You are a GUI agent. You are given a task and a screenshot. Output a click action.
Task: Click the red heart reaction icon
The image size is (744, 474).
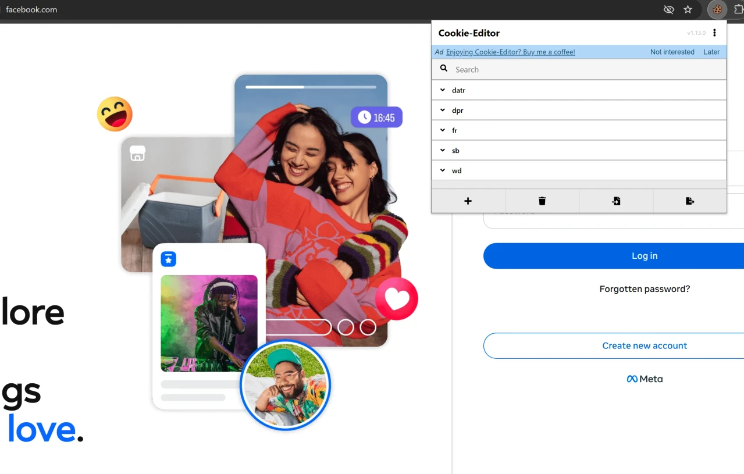(x=397, y=299)
